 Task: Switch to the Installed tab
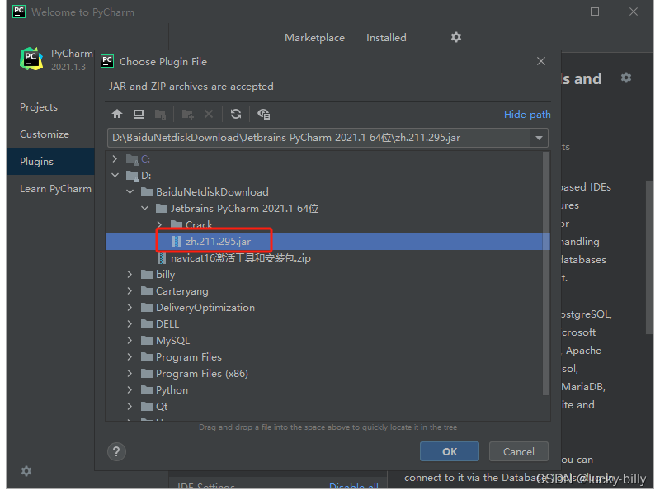(x=386, y=38)
